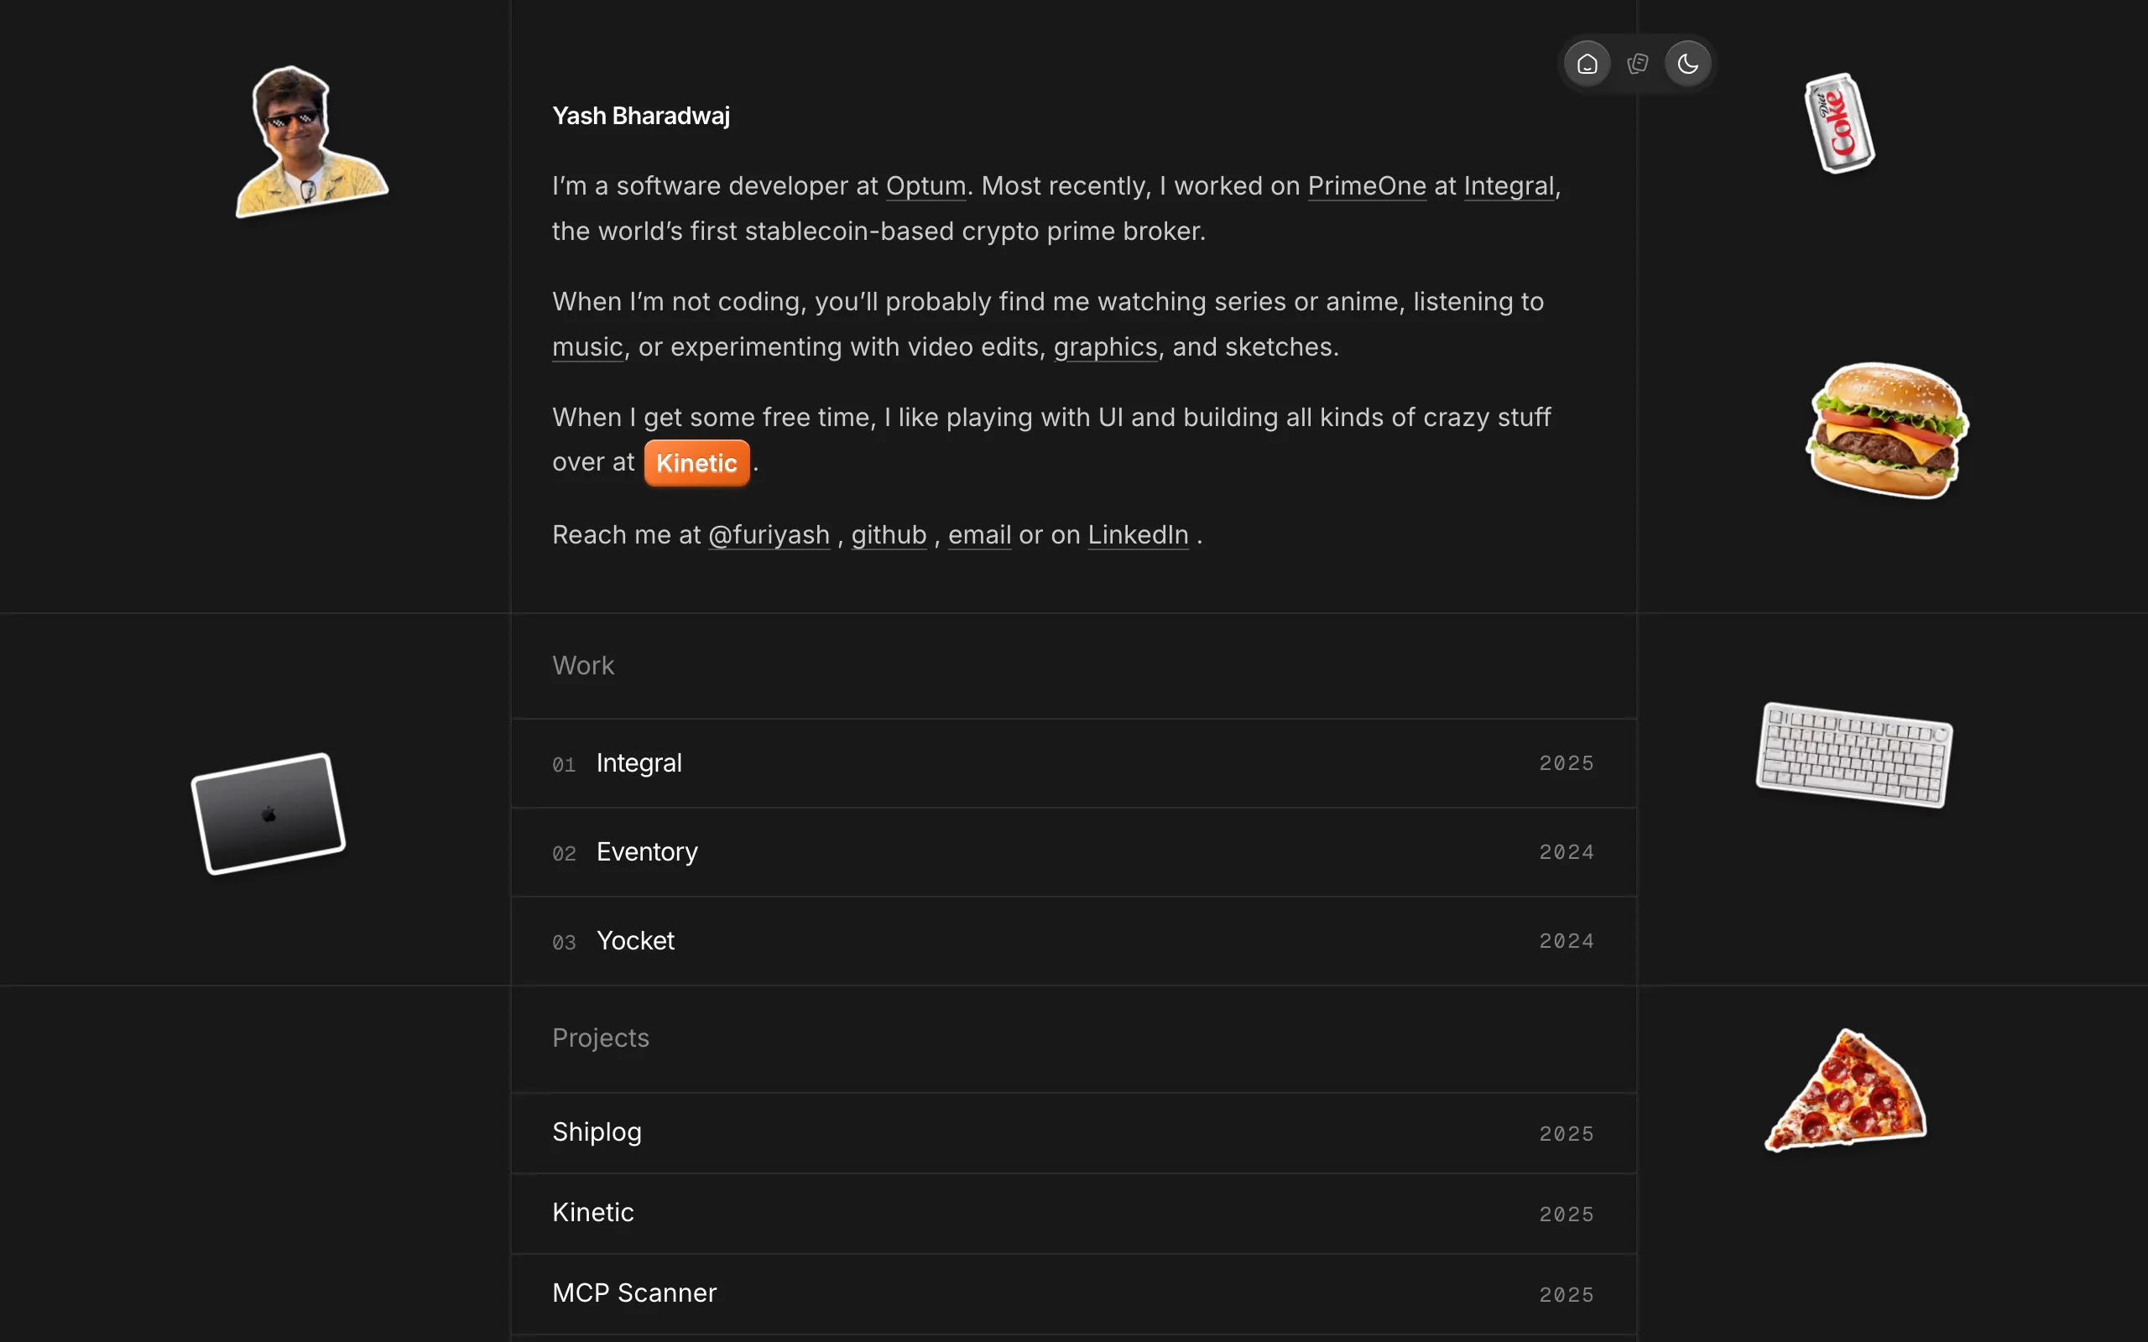Expand the Yocket work entry

1073,941
